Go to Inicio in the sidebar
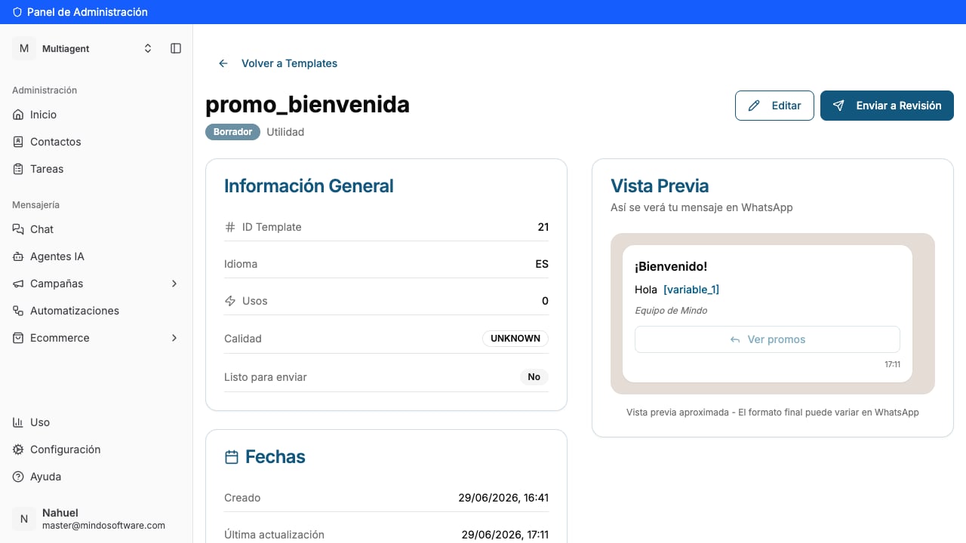Screen dimensions: 966x543 pos(97,115)
